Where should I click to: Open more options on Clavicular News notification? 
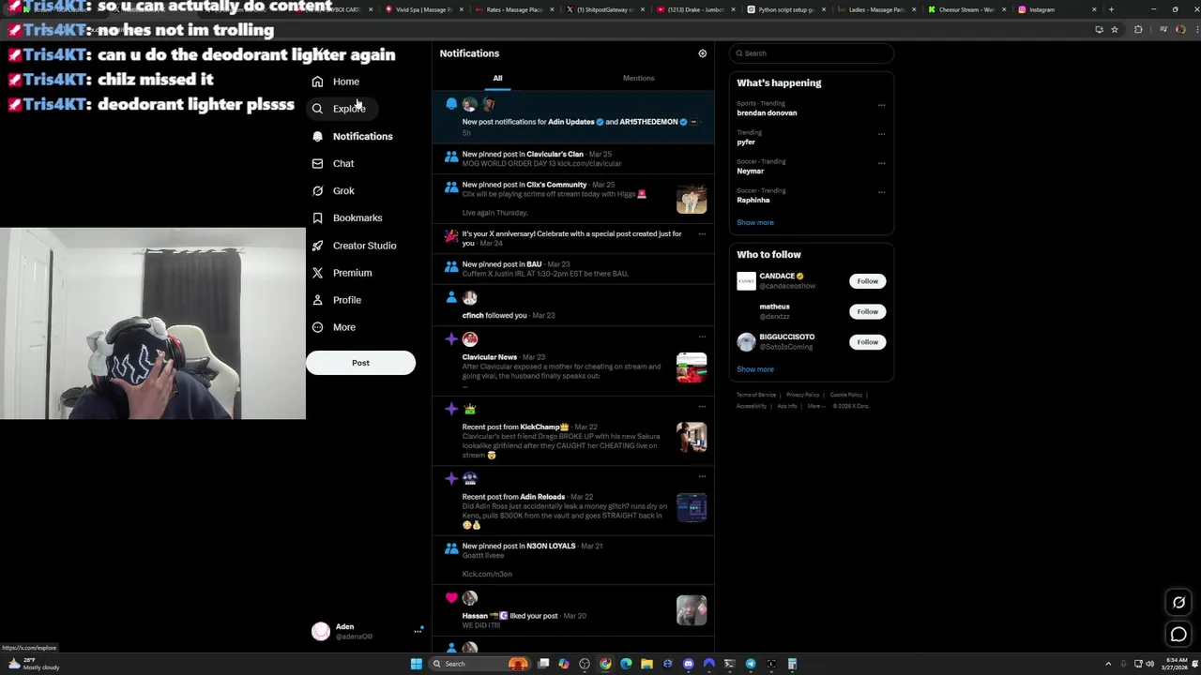(x=702, y=337)
